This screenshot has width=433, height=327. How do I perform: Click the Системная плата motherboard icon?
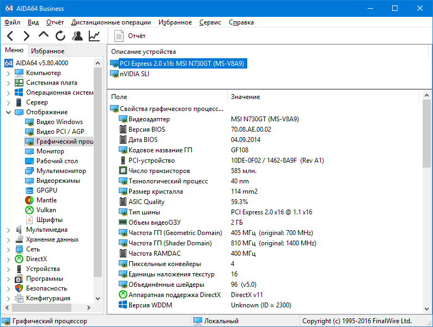(x=19, y=83)
